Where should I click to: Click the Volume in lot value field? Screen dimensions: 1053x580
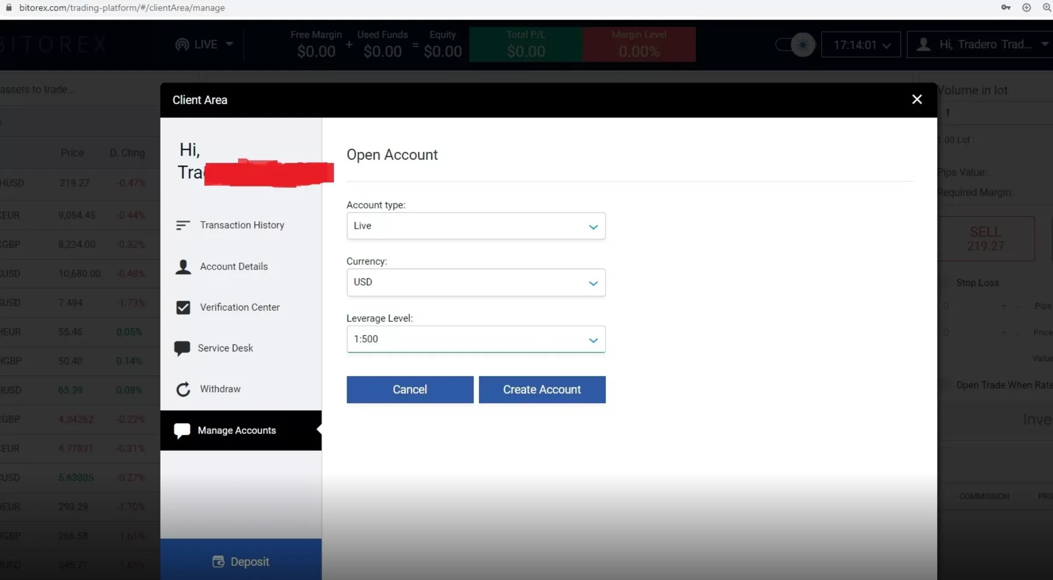click(x=996, y=113)
